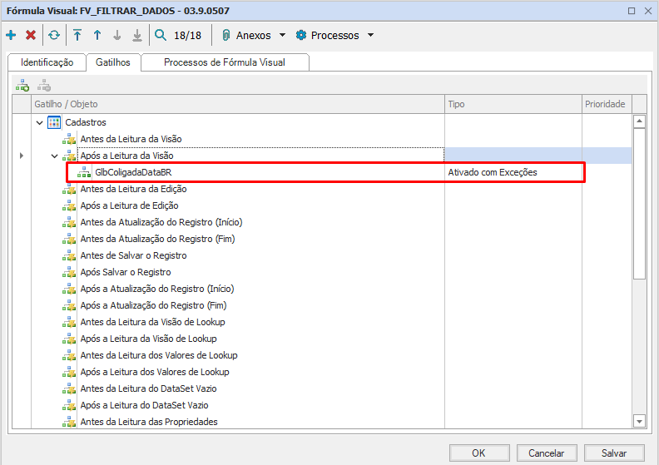659x465 pixels.
Task: Click icon beside Após a Leitura da Visão de Lookup
Action: (69, 339)
